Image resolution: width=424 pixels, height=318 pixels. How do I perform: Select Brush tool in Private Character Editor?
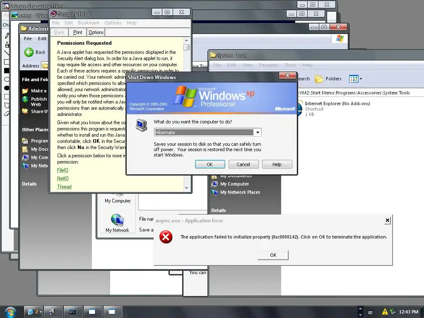click(x=7, y=44)
